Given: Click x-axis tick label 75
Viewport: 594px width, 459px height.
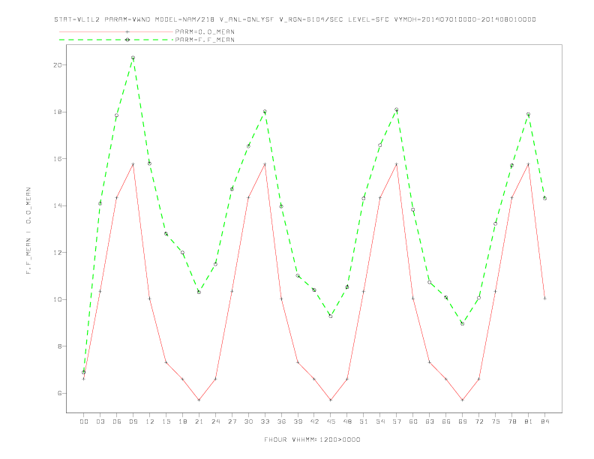Looking at the screenshot, I should [x=496, y=421].
